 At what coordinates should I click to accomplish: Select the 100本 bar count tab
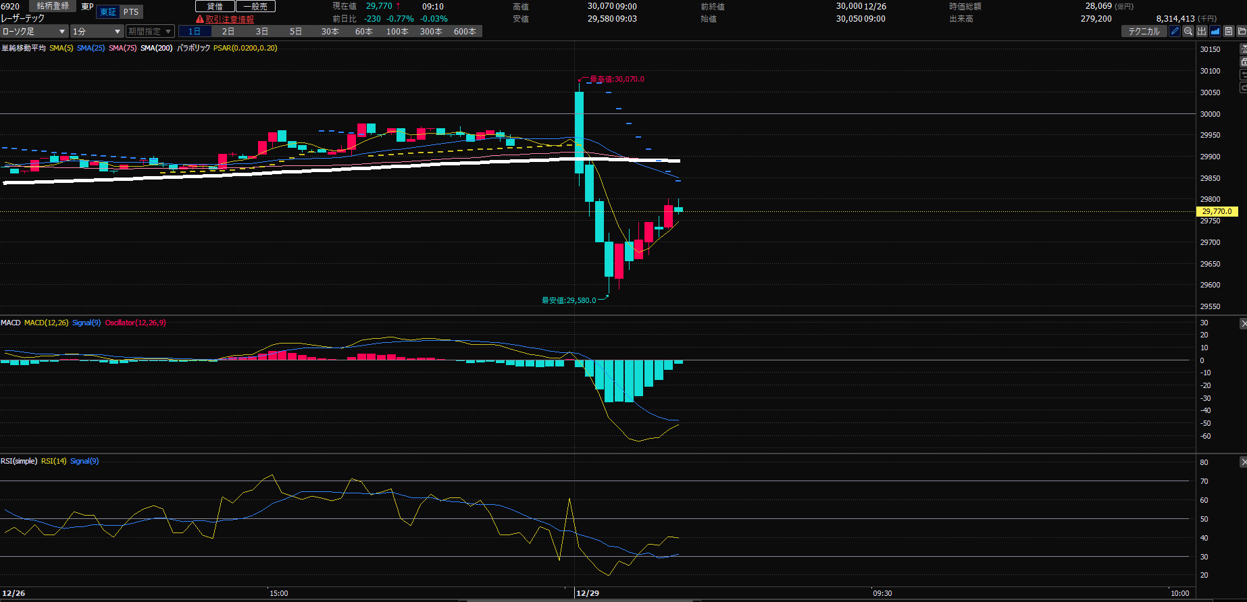(397, 32)
